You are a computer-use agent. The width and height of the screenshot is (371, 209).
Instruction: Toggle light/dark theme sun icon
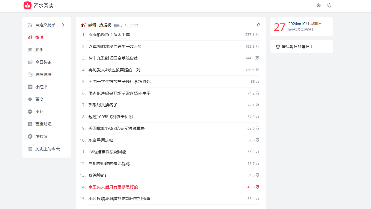(319, 5)
